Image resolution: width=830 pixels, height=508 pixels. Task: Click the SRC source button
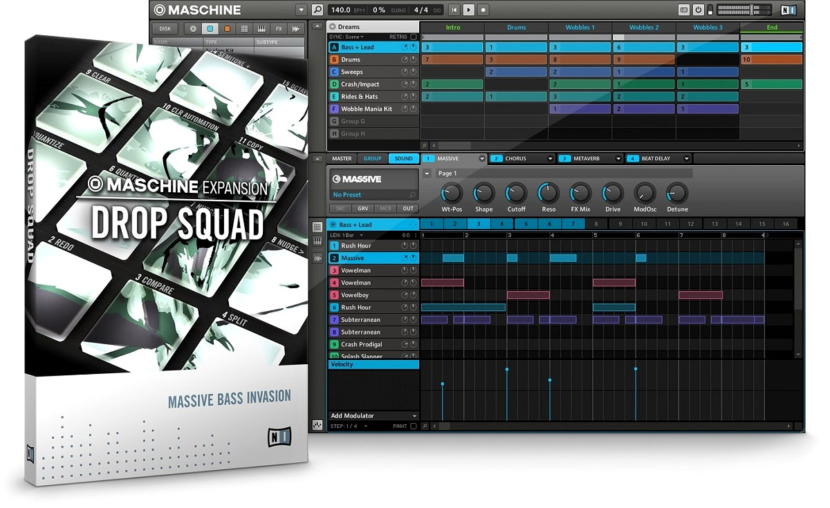(x=340, y=208)
